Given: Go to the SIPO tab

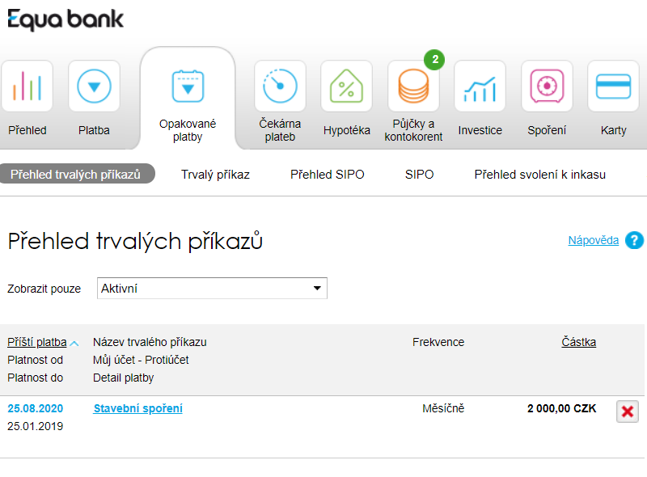Looking at the screenshot, I should coord(419,175).
